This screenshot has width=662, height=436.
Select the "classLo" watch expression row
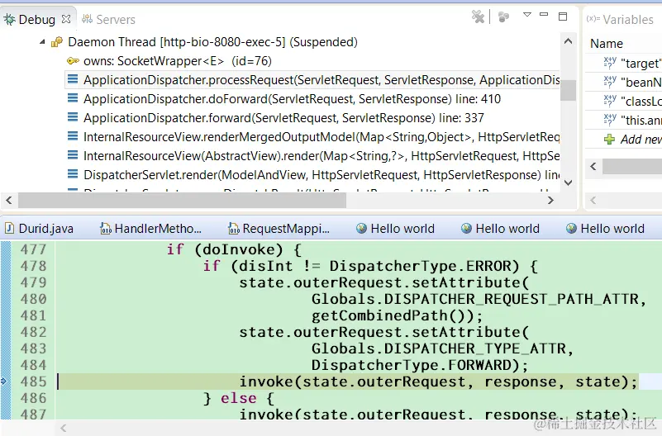tap(632, 102)
